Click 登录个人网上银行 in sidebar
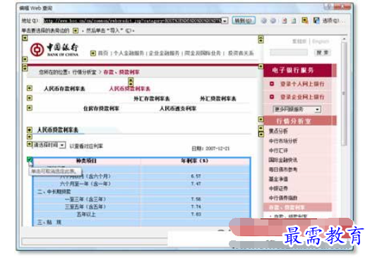370x258 pixels. [302, 84]
